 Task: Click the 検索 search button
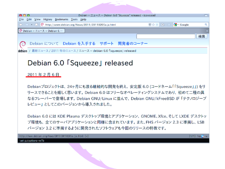[x=202, y=36]
